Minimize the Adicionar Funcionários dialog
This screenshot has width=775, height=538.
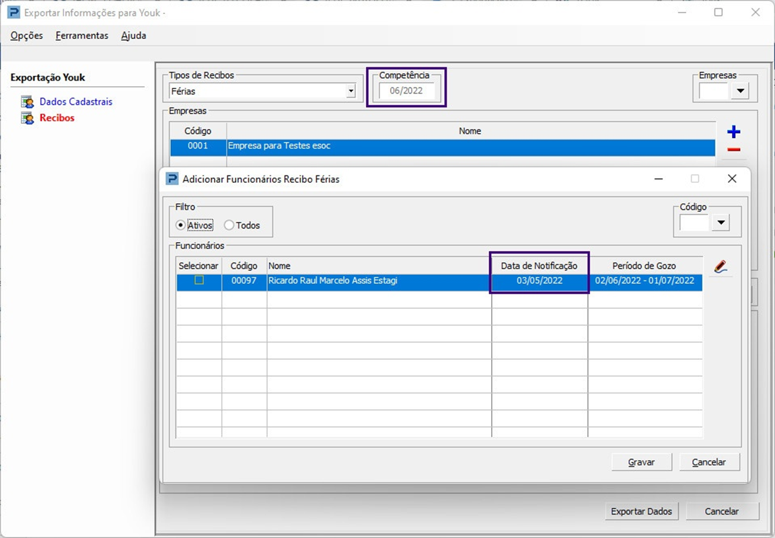tap(659, 179)
